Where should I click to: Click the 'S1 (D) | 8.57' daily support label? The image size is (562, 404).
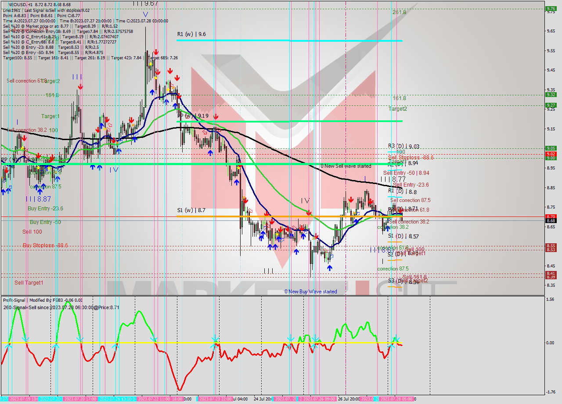coord(403,236)
